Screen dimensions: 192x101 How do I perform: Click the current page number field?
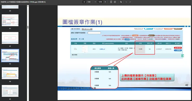click(x=84, y=2)
